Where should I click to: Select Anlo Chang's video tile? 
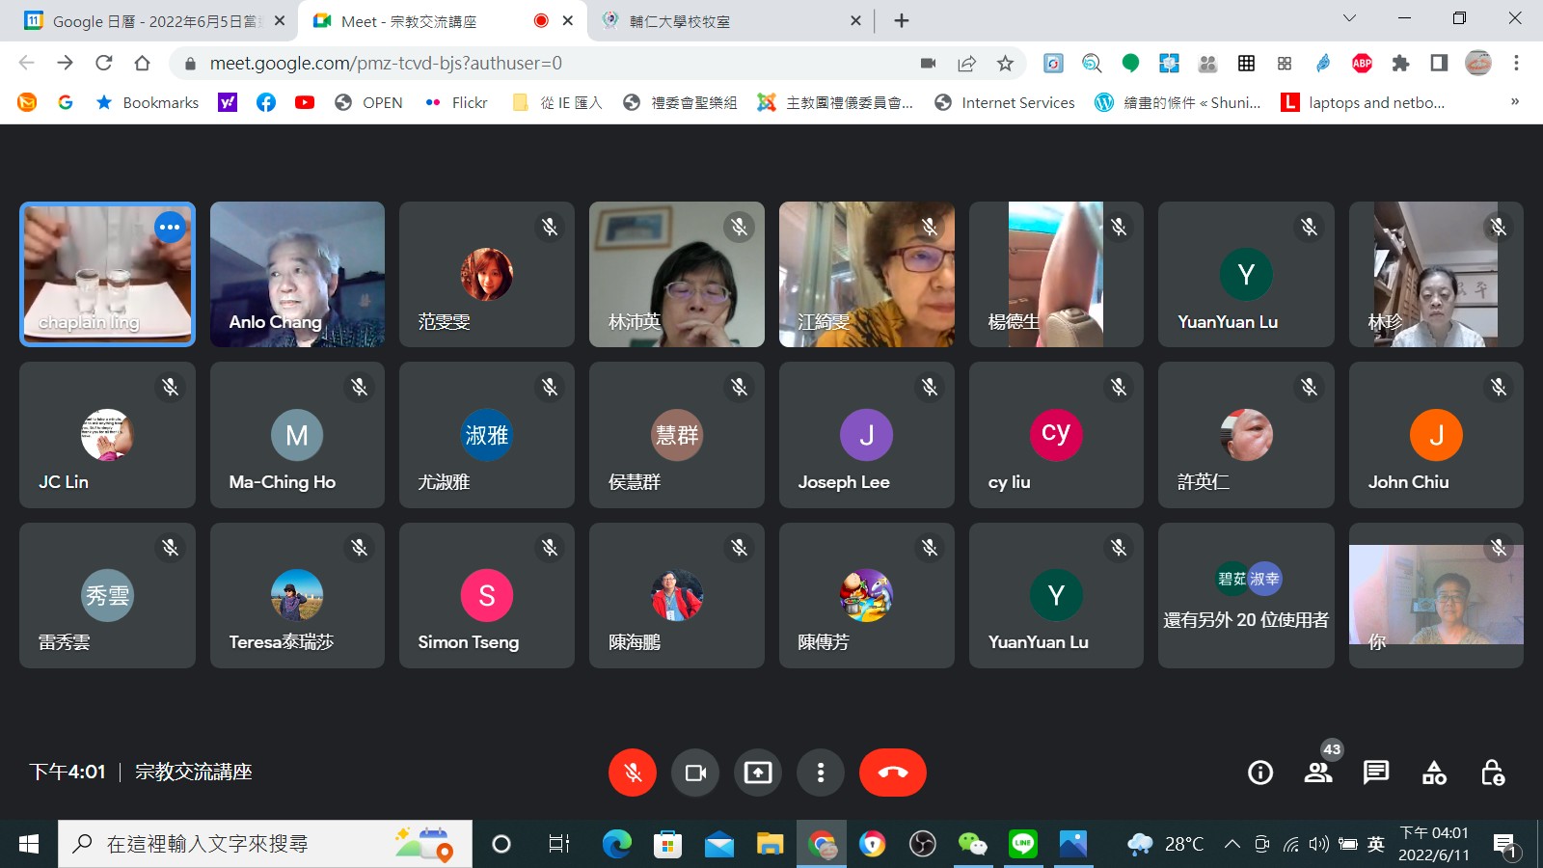(297, 274)
